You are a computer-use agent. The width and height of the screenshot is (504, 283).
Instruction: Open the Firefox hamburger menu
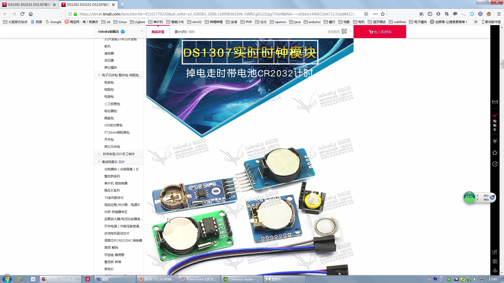tap(499, 14)
